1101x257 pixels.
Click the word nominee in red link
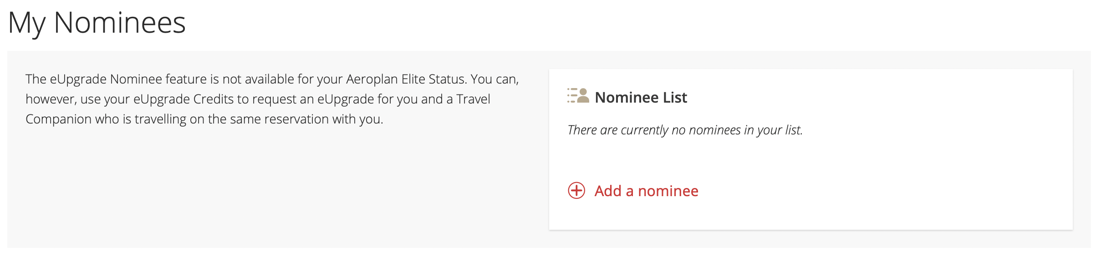(668, 191)
